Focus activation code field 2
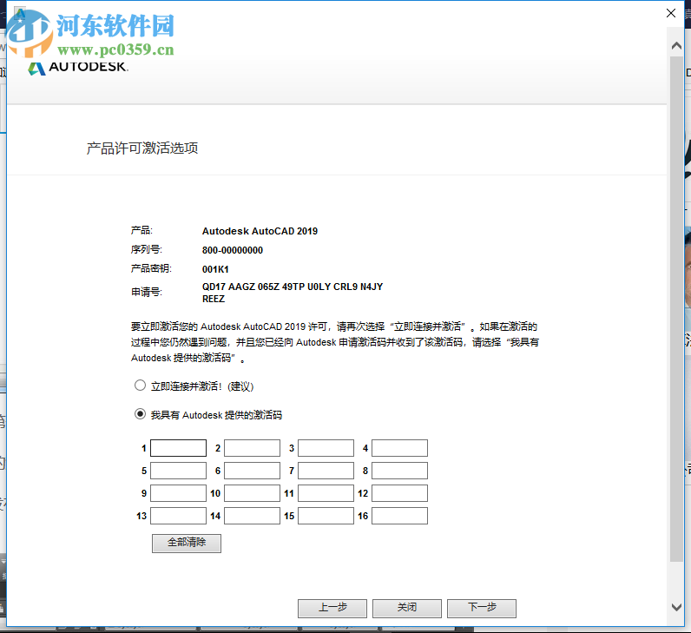This screenshot has height=633, width=691. (252, 448)
